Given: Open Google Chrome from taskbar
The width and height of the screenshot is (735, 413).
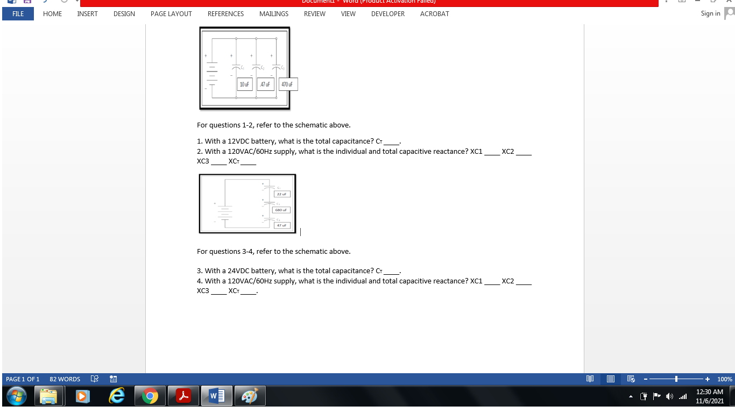Looking at the screenshot, I should coord(150,397).
